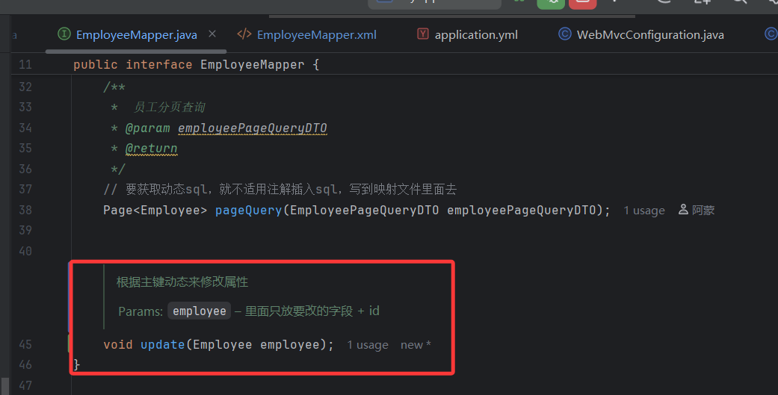Close the EmployeeMapper.java editor tab
The width and height of the screenshot is (778, 395).
point(212,34)
